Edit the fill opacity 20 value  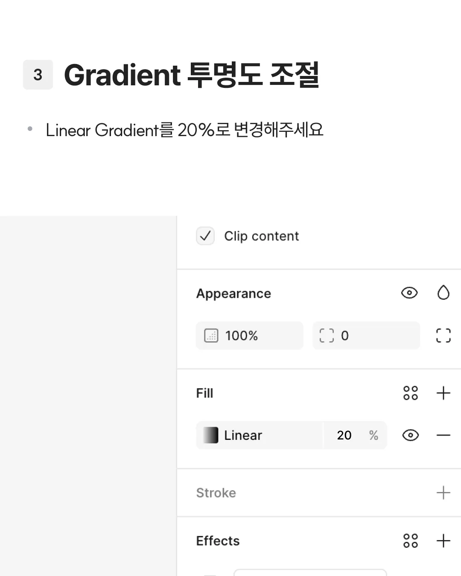pyautogui.click(x=344, y=435)
